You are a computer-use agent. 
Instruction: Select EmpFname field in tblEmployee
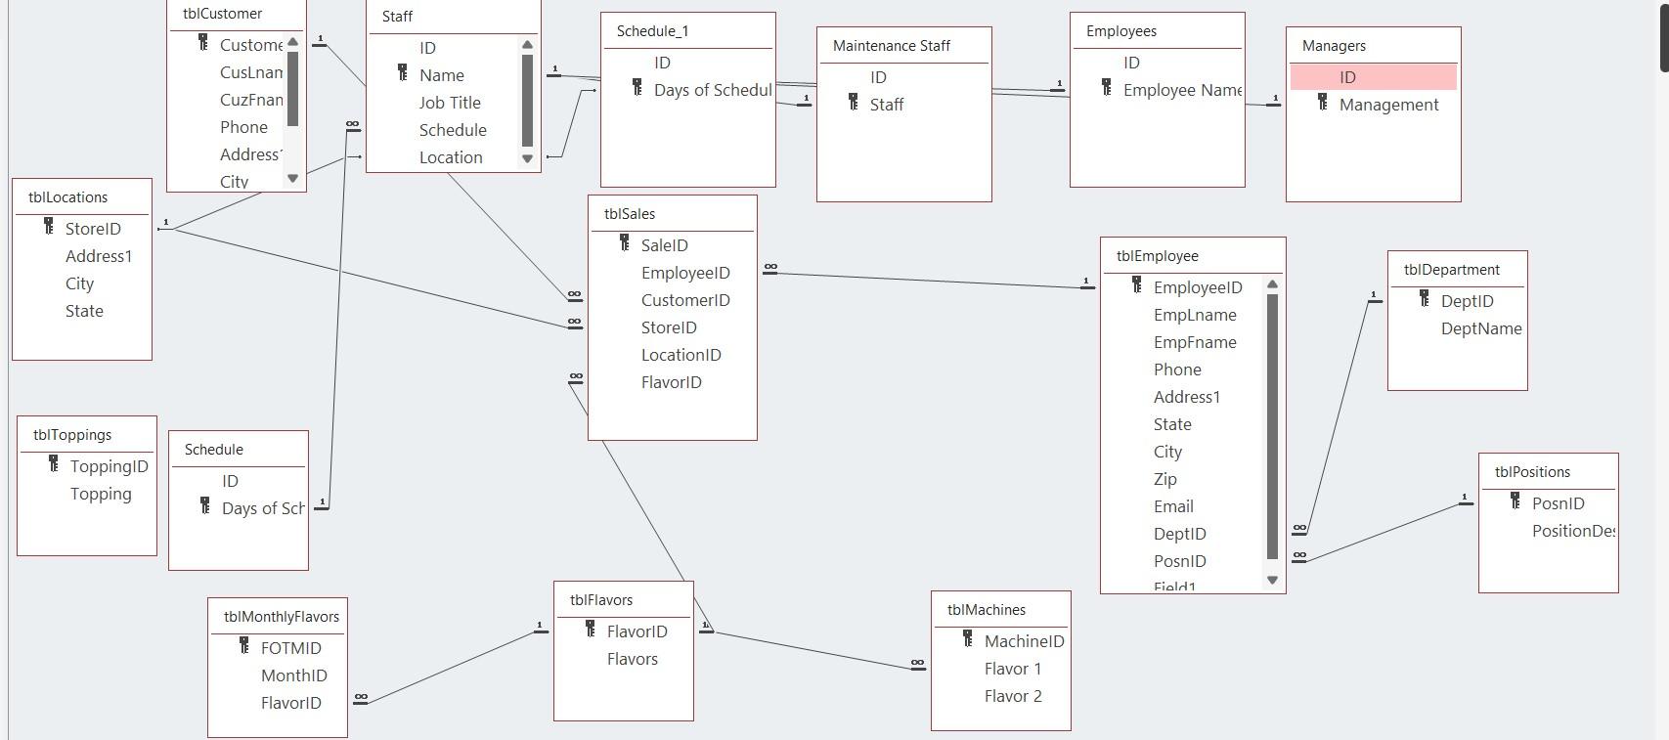pyautogui.click(x=1195, y=342)
